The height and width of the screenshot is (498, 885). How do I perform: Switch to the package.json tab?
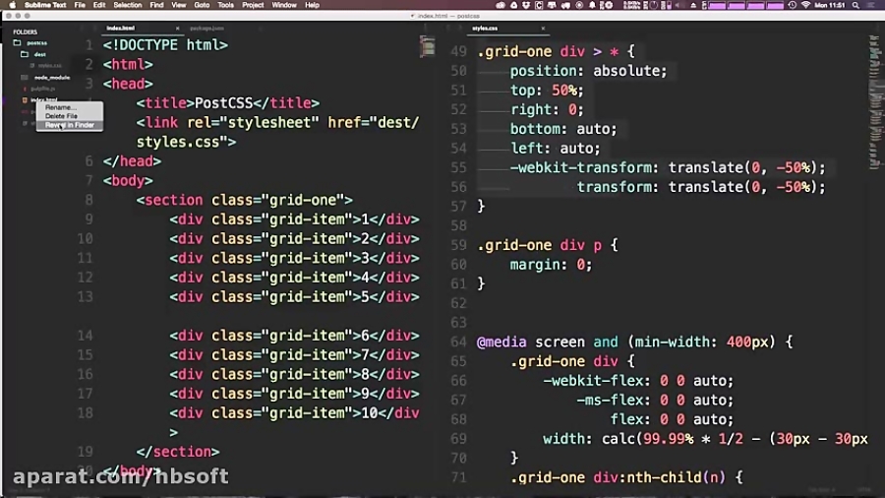(206, 29)
